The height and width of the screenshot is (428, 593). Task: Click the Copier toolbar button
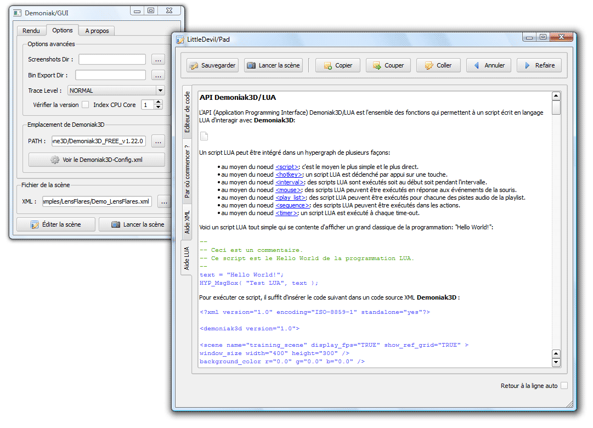(x=338, y=65)
